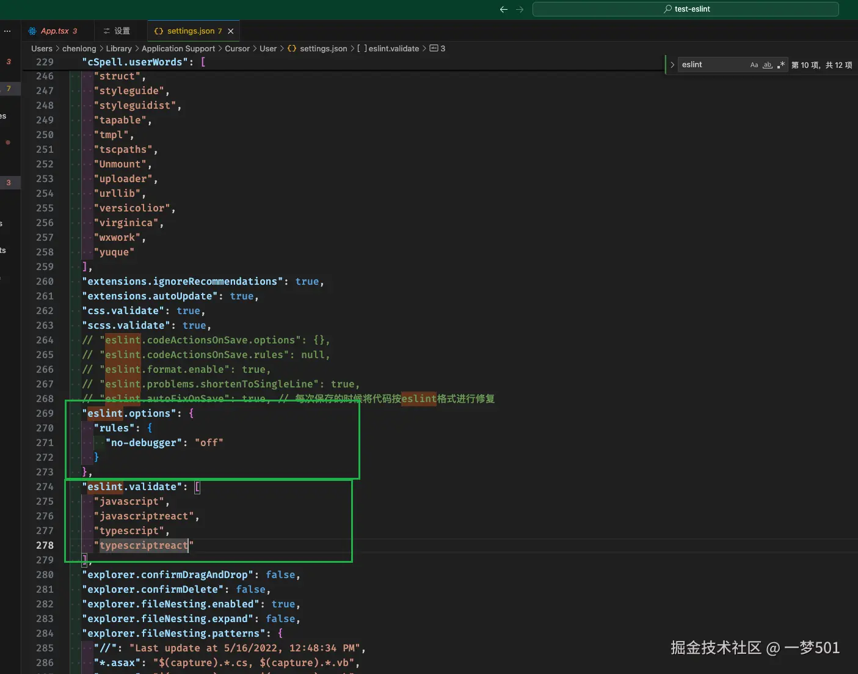Click the "eslint.validate" key
The image size is (858, 674).
coord(132,487)
